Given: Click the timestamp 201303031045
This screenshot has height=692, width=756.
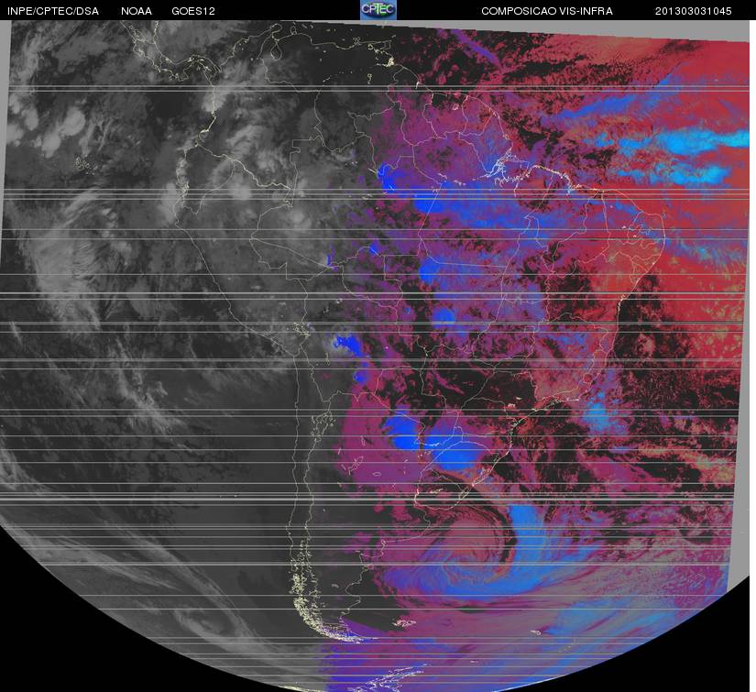Looking at the screenshot, I should click(694, 11).
